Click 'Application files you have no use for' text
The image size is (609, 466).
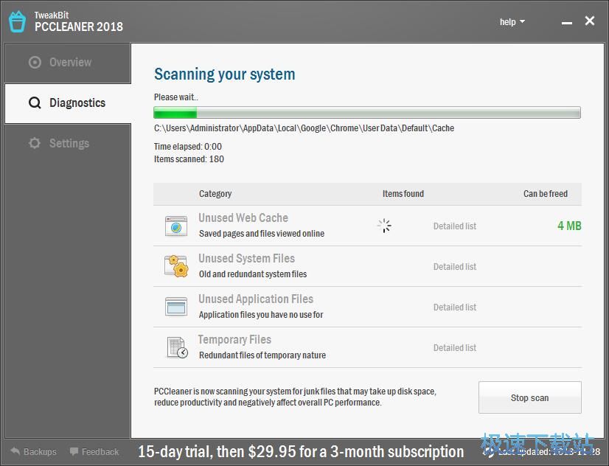pyautogui.click(x=261, y=315)
